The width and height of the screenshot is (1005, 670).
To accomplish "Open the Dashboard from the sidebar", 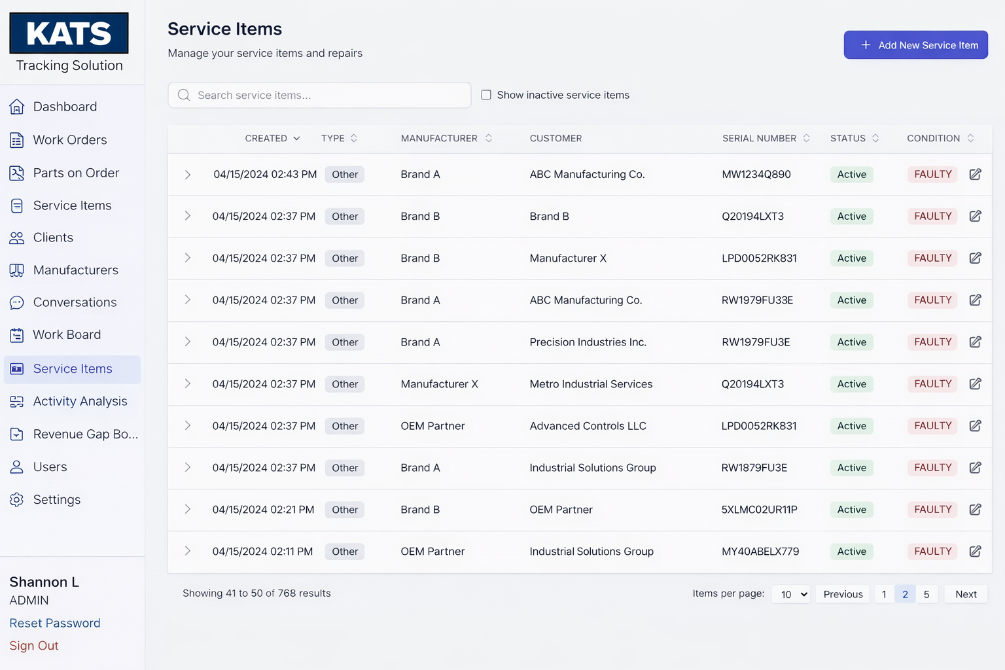I will coord(64,106).
